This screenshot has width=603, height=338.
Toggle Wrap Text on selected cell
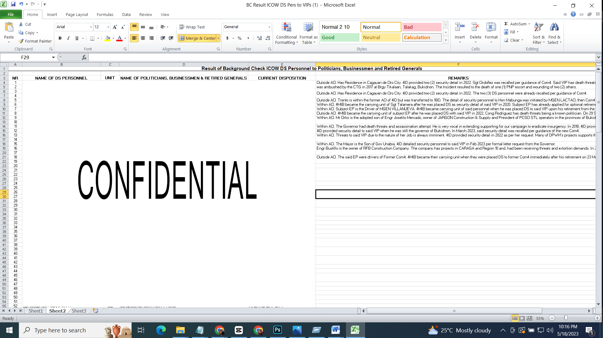click(x=192, y=27)
